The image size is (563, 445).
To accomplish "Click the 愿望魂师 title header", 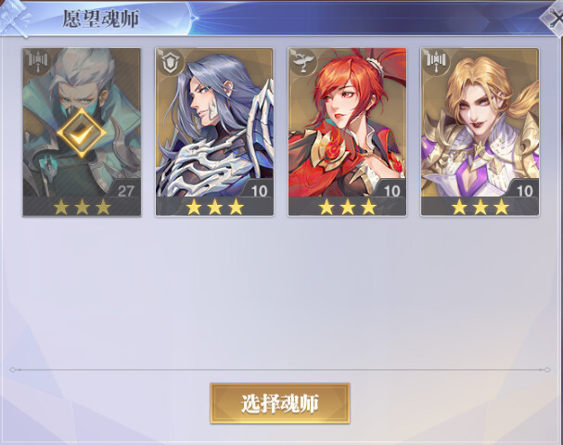I will (101, 19).
